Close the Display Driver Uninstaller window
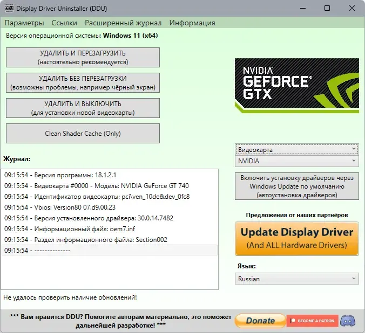This screenshot has width=365, height=333. (x=352, y=9)
